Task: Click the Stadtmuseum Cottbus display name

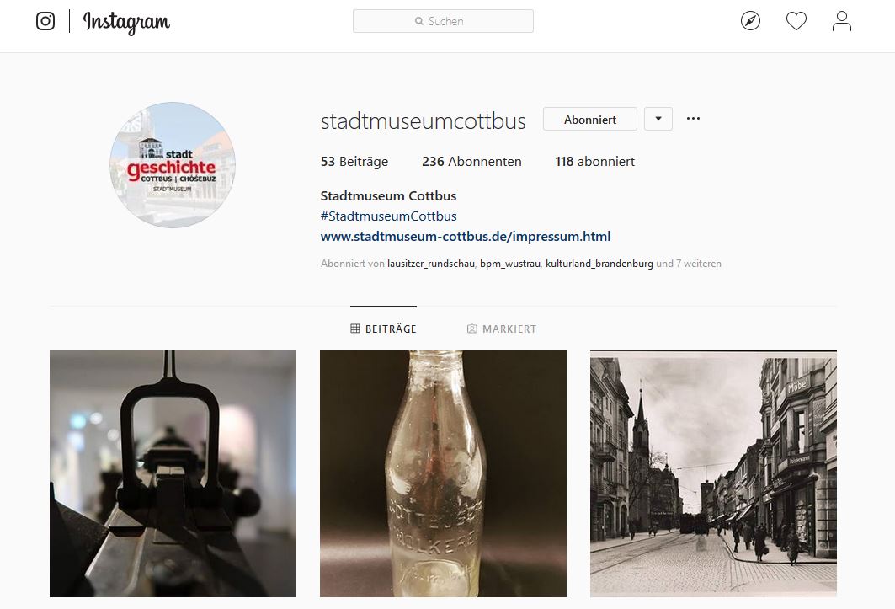Action: point(388,196)
